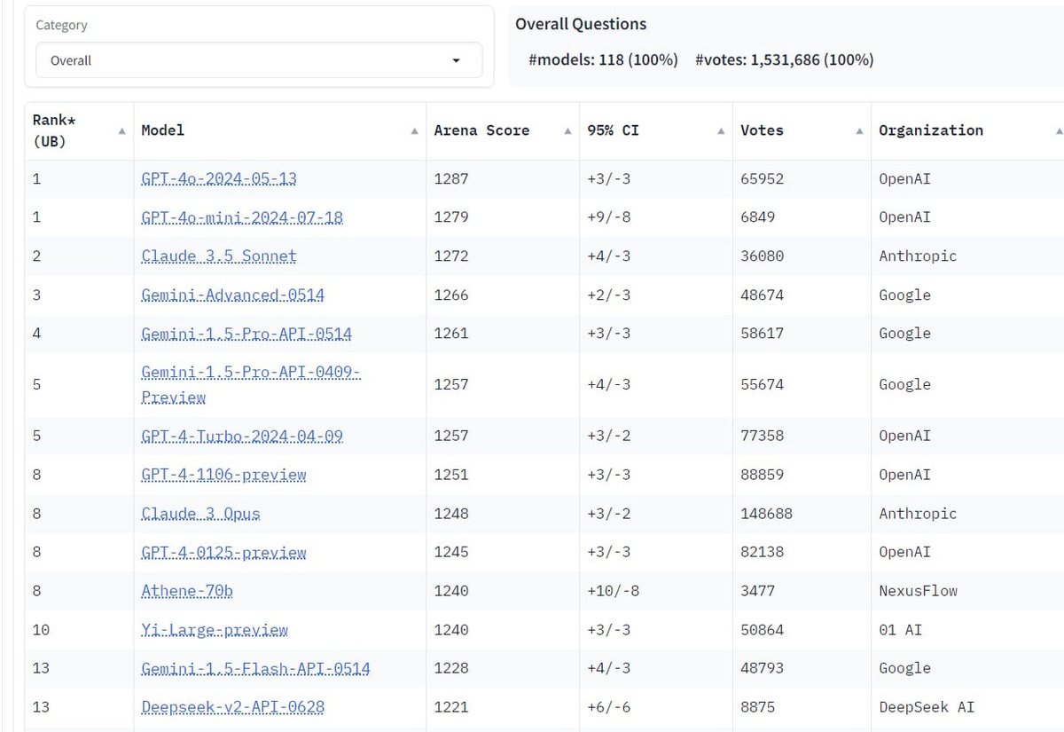Open the Deepseek-v2-API-0628 link

coord(232,707)
